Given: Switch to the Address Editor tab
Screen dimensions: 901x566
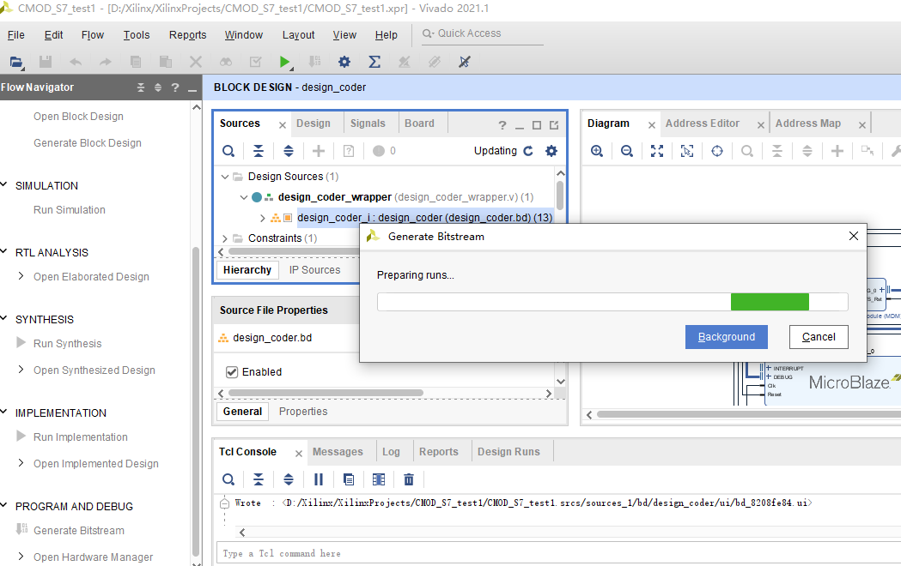Looking at the screenshot, I should pyautogui.click(x=703, y=123).
